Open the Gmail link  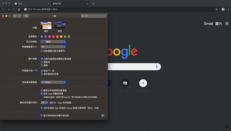click(208, 24)
